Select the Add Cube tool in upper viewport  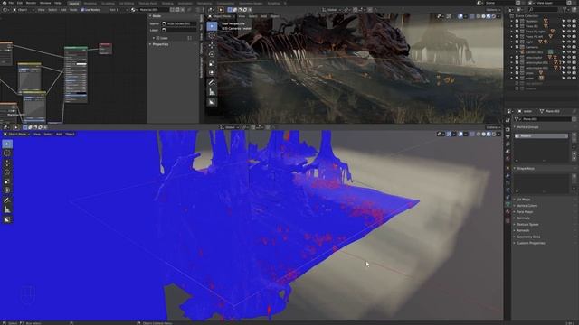[x=212, y=102]
